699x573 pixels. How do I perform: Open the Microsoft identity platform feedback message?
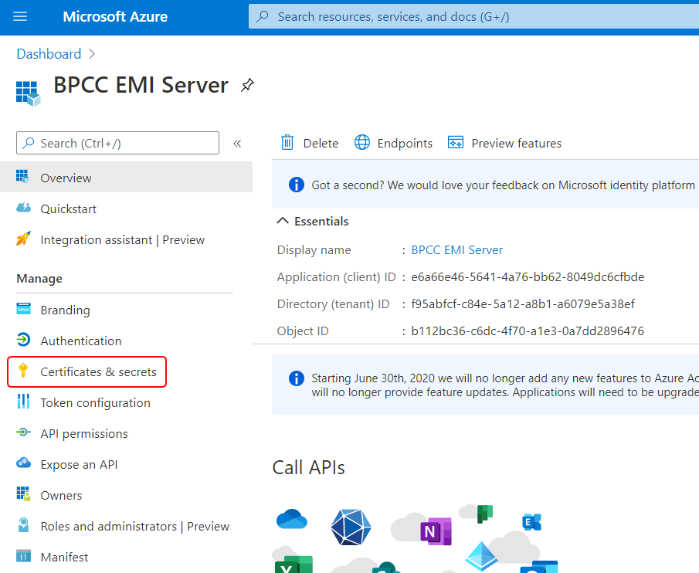503,185
